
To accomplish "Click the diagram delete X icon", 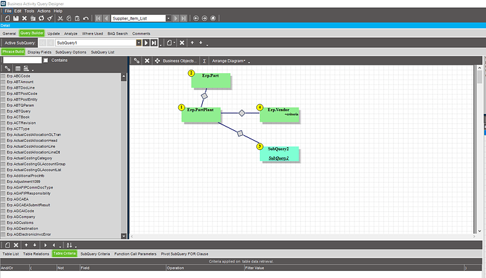I will click(x=147, y=61).
